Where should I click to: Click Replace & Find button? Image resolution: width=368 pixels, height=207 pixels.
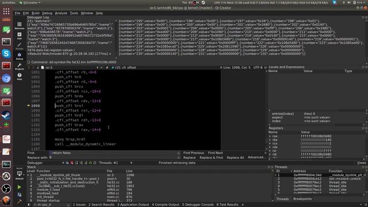(211, 158)
